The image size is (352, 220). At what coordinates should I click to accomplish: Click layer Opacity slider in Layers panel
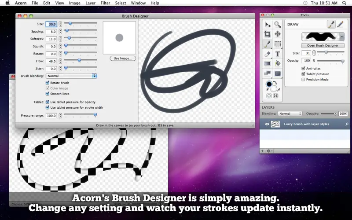329,114
